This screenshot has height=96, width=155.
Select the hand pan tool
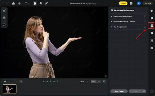35,3
